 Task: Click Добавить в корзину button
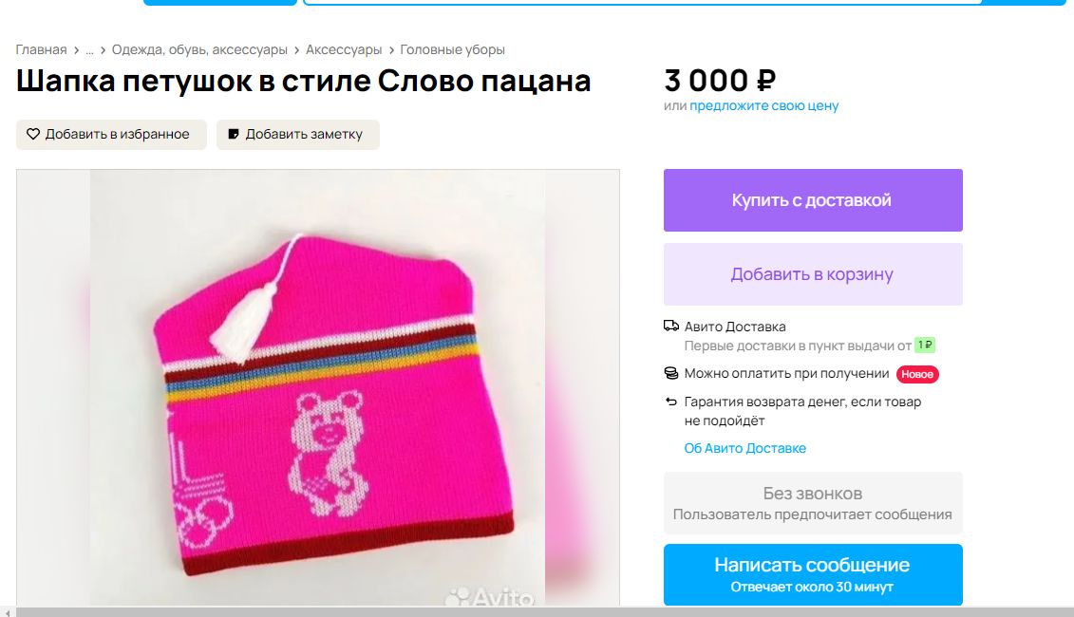[x=813, y=274]
